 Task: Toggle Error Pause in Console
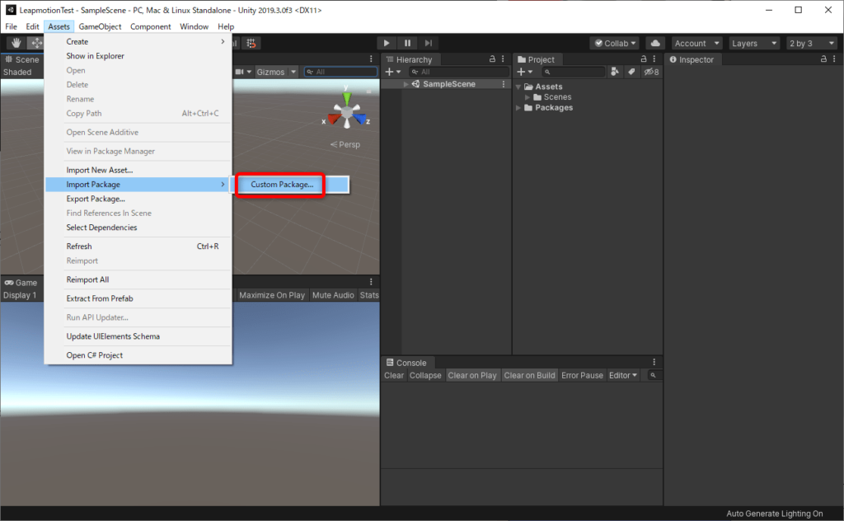[x=582, y=375]
